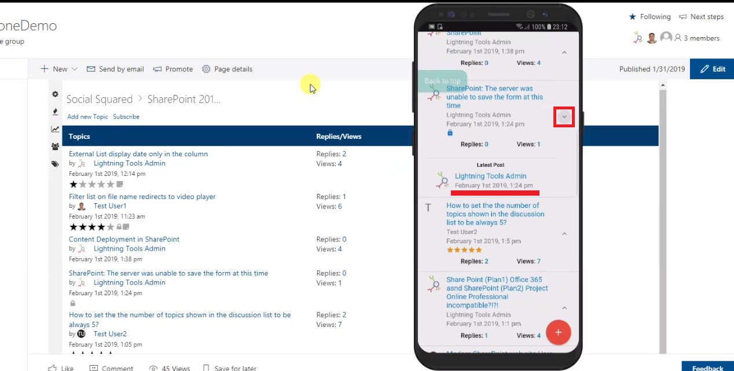Viewport: 734px width, 371px height.
Task: Click Next steps
Action: (701, 17)
